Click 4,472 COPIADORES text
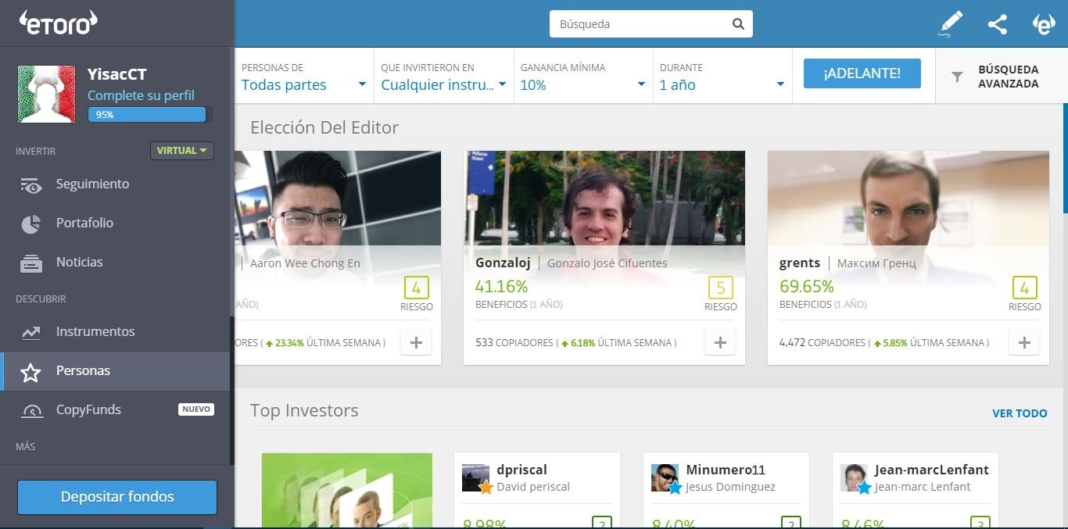The image size is (1068, 529). pyautogui.click(x=822, y=343)
